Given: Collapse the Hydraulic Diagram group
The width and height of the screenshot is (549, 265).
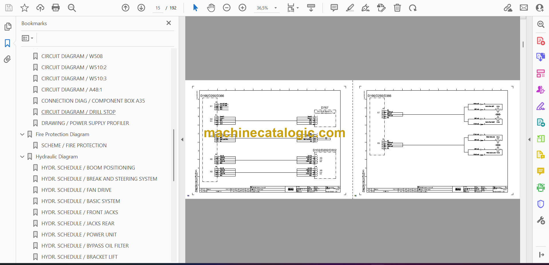Looking at the screenshot, I should pyautogui.click(x=22, y=157).
